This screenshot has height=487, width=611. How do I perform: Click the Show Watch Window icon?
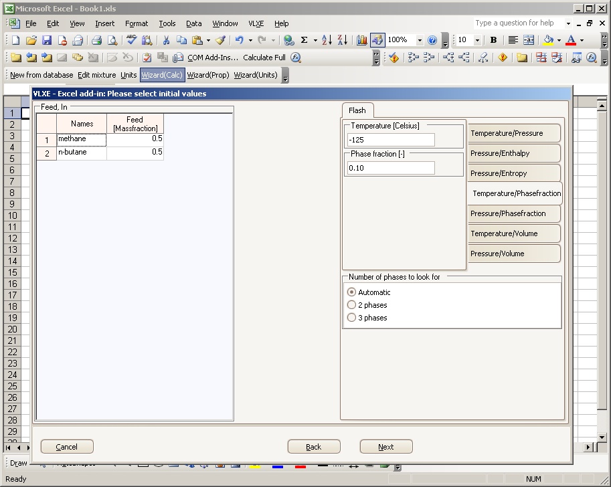pos(576,58)
